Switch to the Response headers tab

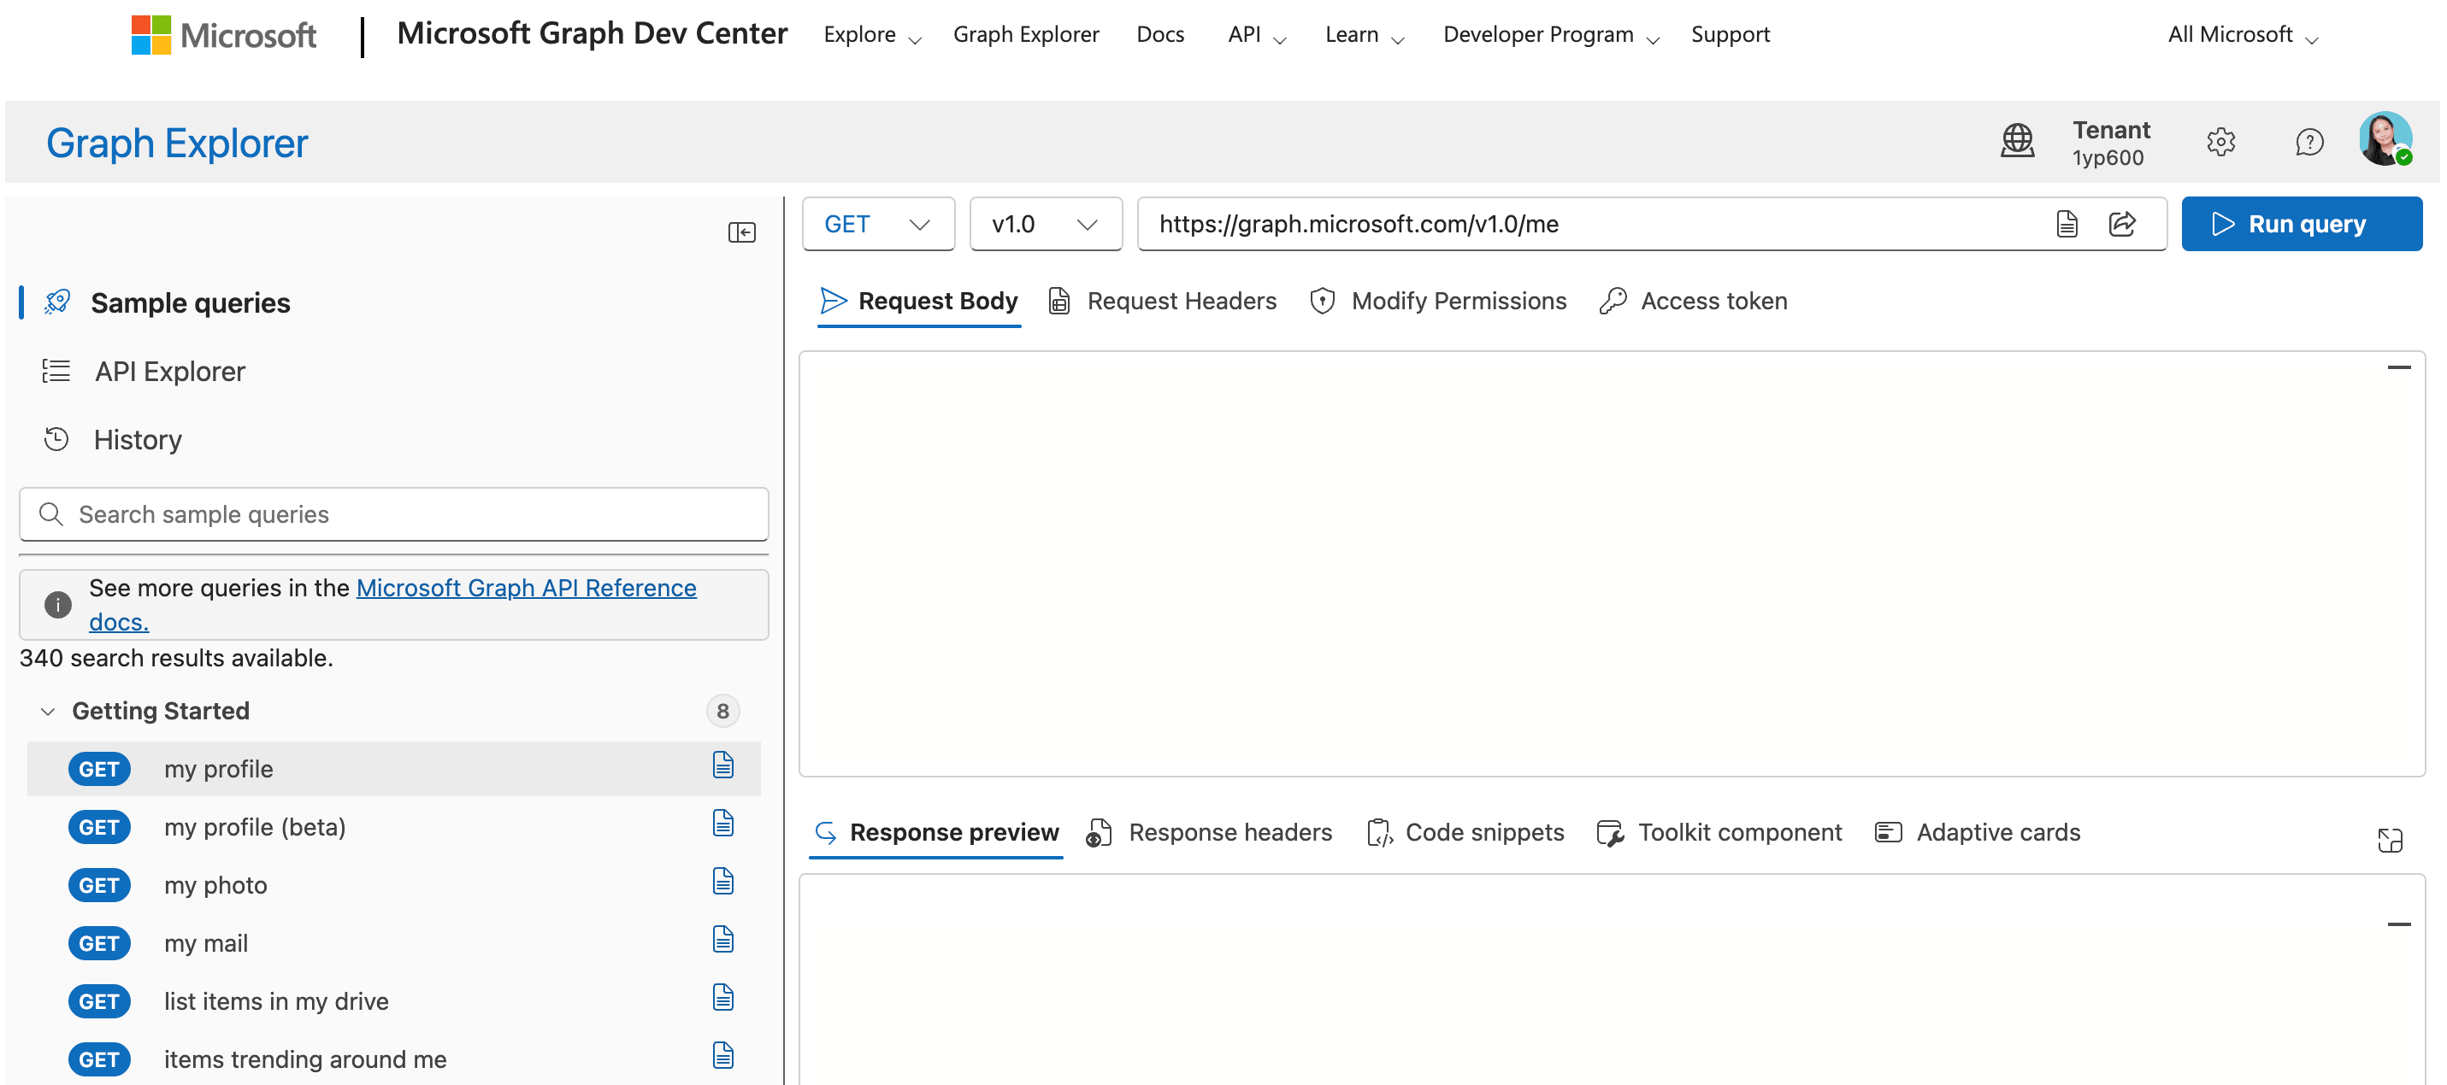coord(1209,832)
